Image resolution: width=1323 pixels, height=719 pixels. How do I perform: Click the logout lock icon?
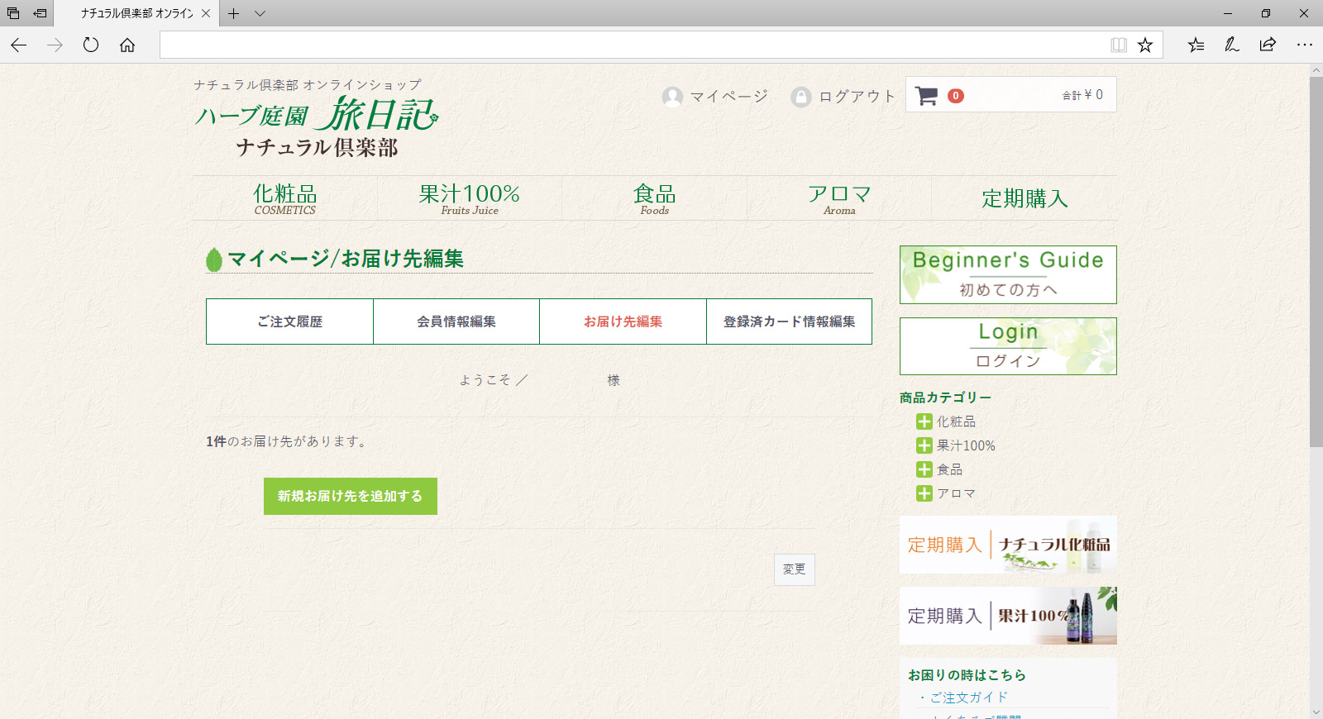coord(800,97)
